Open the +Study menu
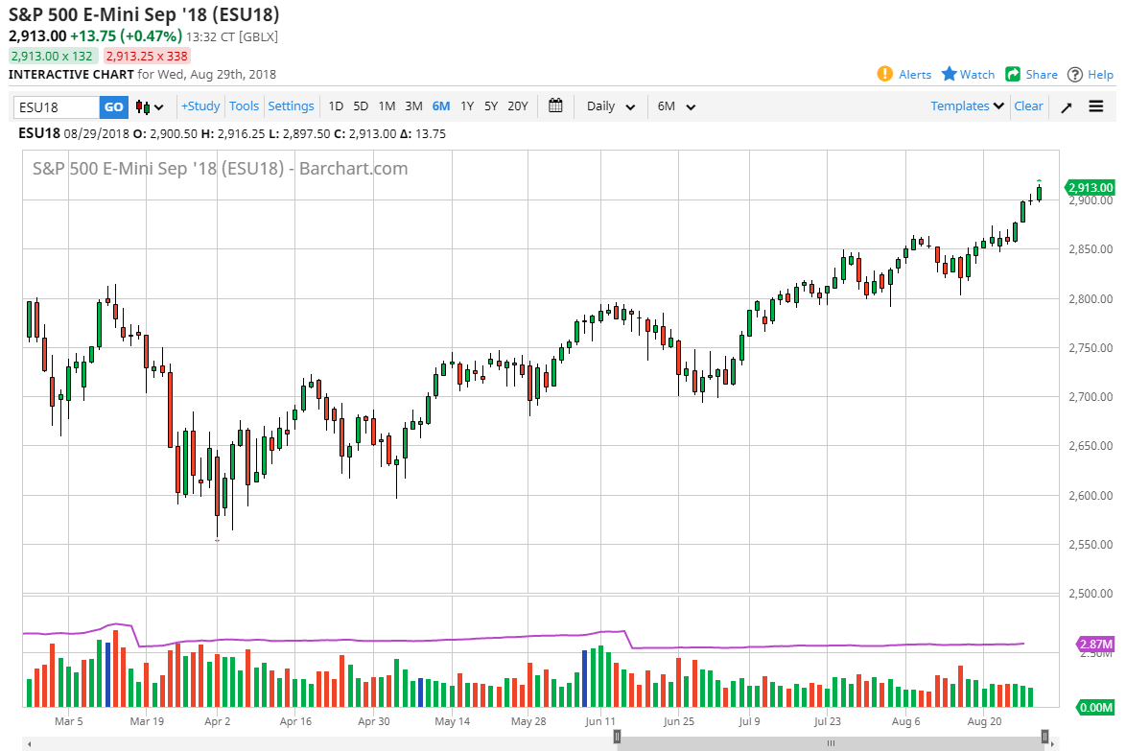The height and width of the screenshot is (751, 1126). point(200,106)
